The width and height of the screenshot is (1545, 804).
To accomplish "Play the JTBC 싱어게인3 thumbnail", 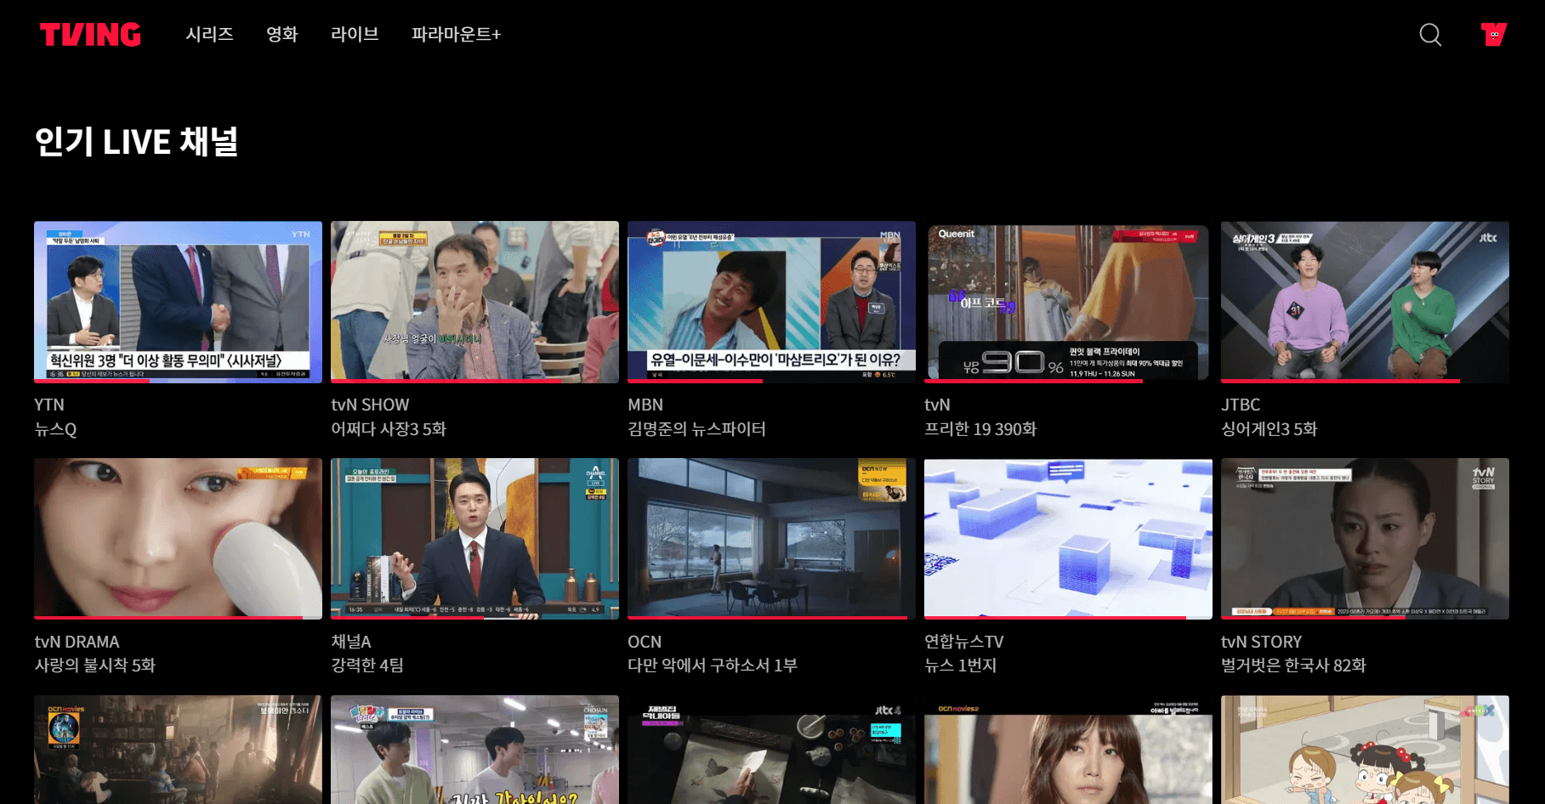I will pyautogui.click(x=1365, y=302).
